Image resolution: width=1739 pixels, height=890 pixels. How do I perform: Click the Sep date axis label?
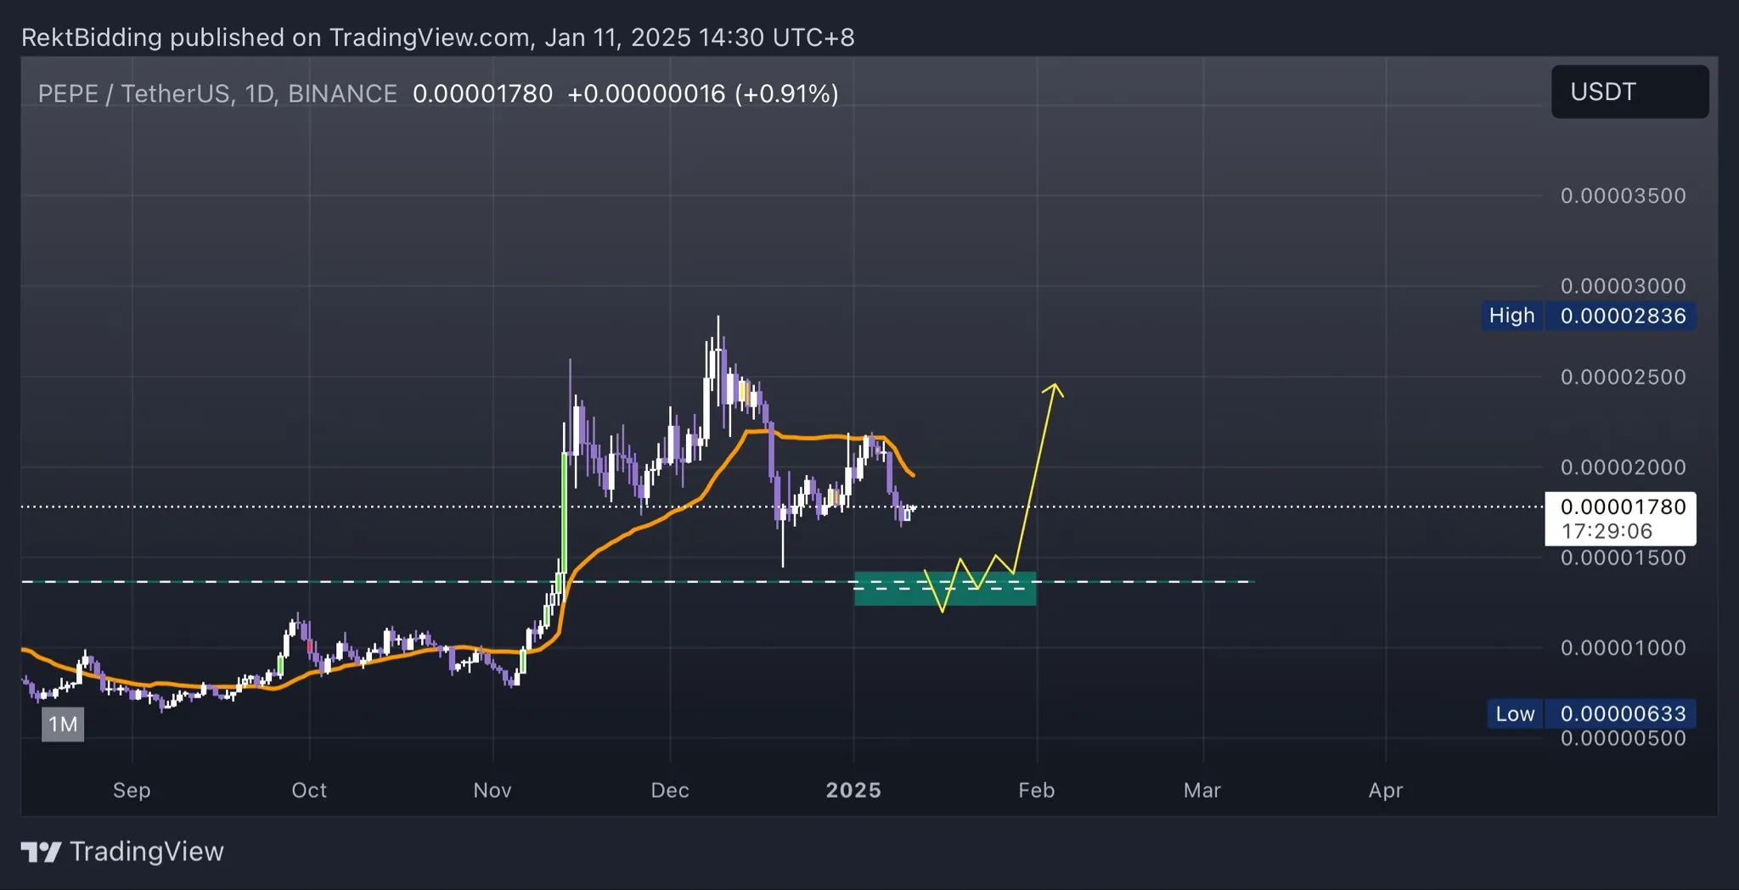[132, 790]
